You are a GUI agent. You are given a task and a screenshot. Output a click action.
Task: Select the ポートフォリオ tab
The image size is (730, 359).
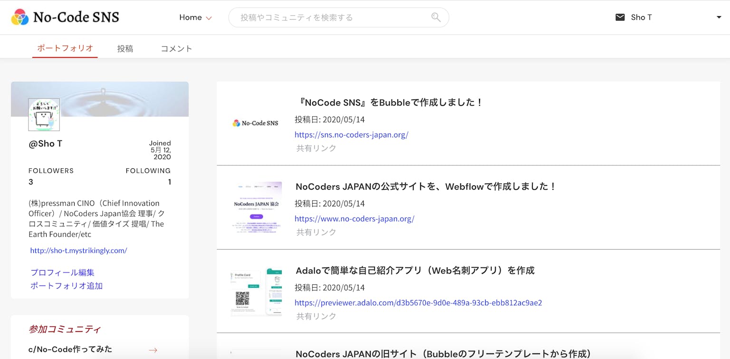pyautogui.click(x=65, y=49)
